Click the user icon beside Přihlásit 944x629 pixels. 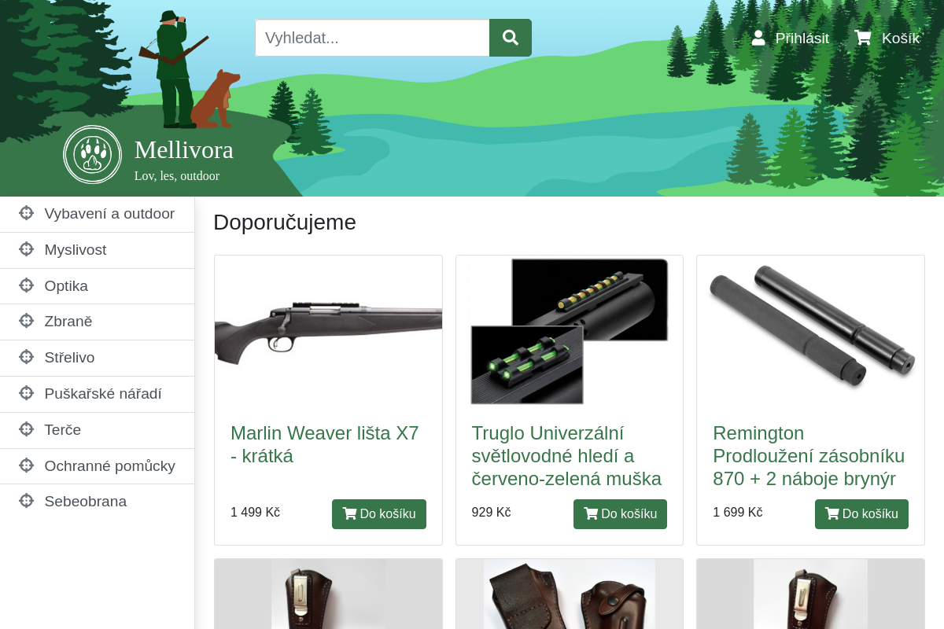[758, 38]
